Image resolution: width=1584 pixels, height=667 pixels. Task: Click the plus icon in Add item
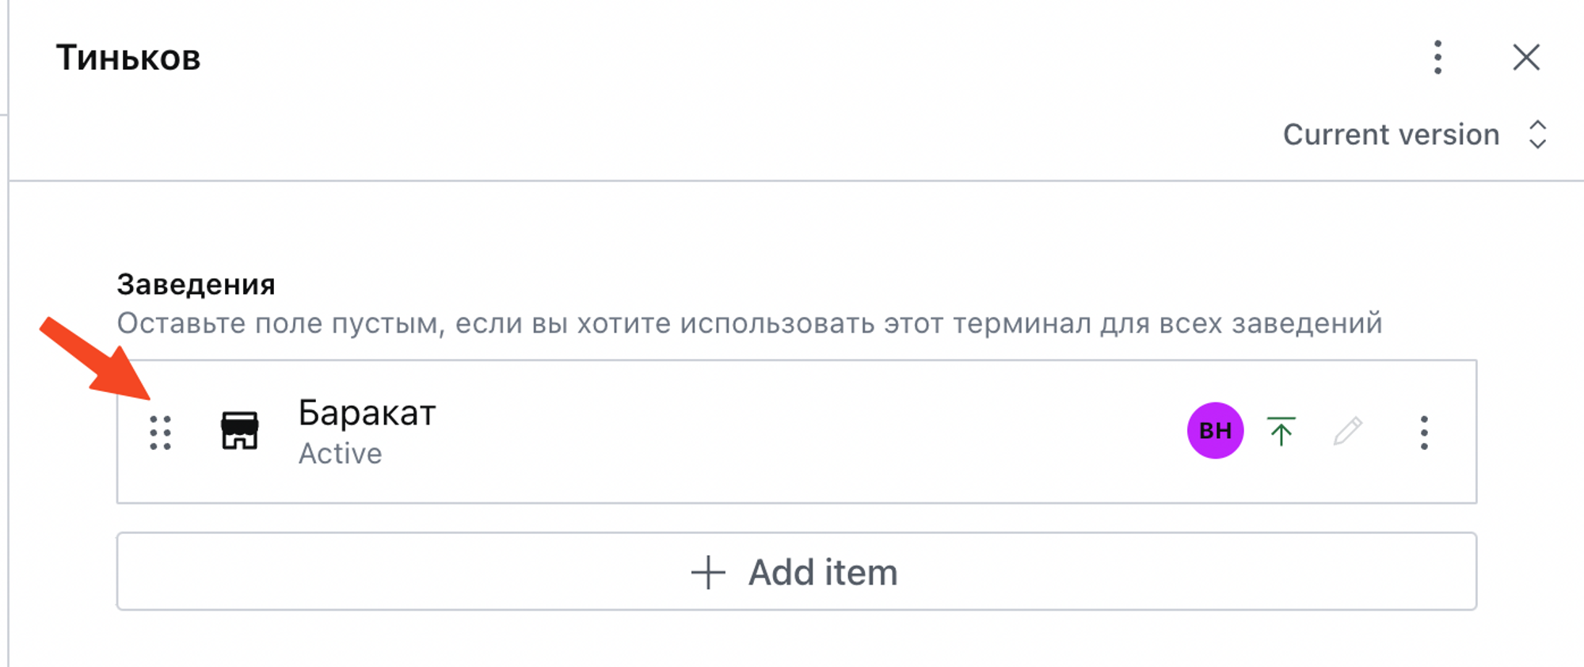click(x=708, y=572)
